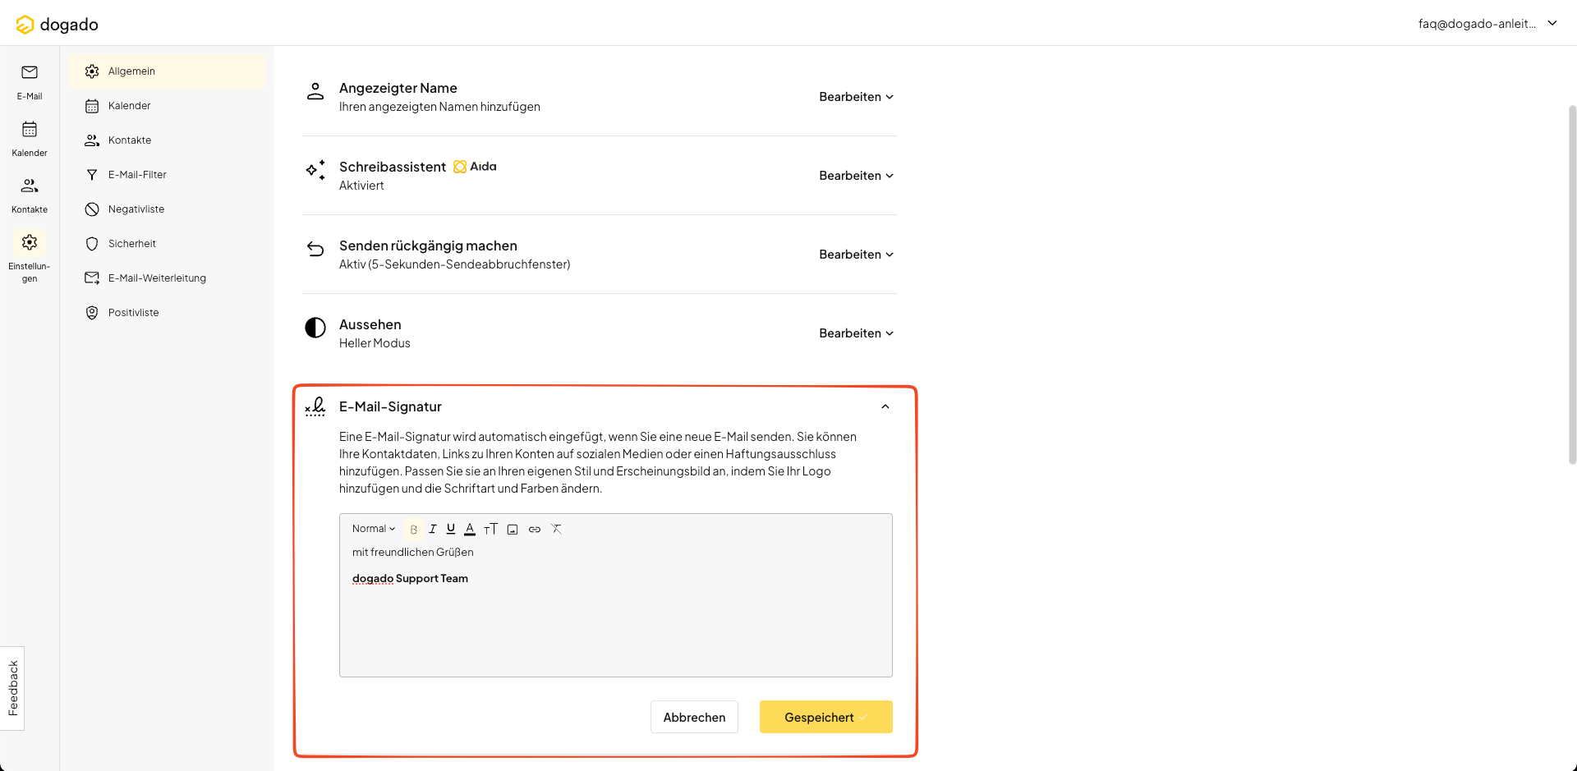Open E-Mail-Filter settings
This screenshot has width=1577, height=771.
pyautogui.click(x=167, y=175)
